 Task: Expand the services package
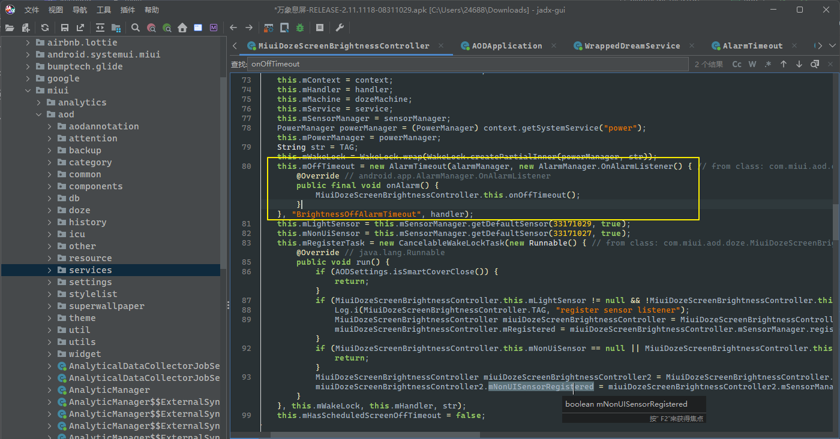(49, 270)
